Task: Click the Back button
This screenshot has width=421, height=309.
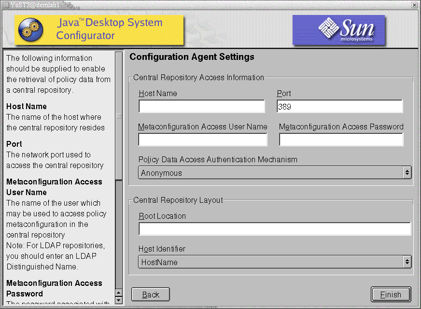Action: (151, 295)
